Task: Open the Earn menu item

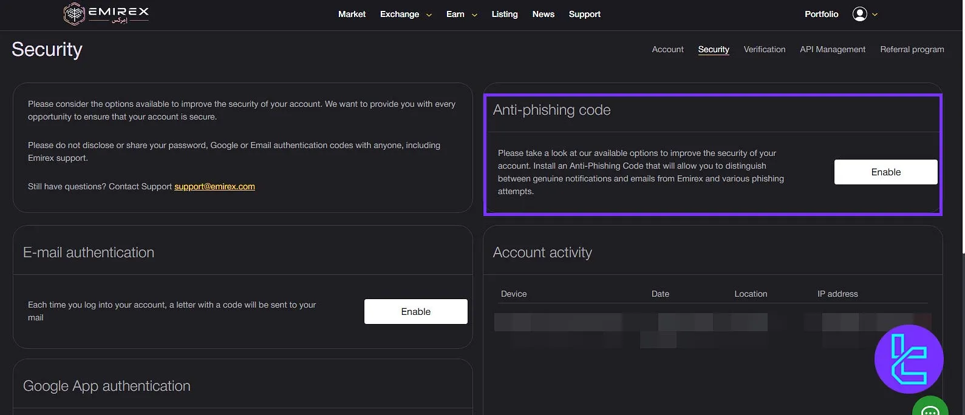Action: point(455,14)
